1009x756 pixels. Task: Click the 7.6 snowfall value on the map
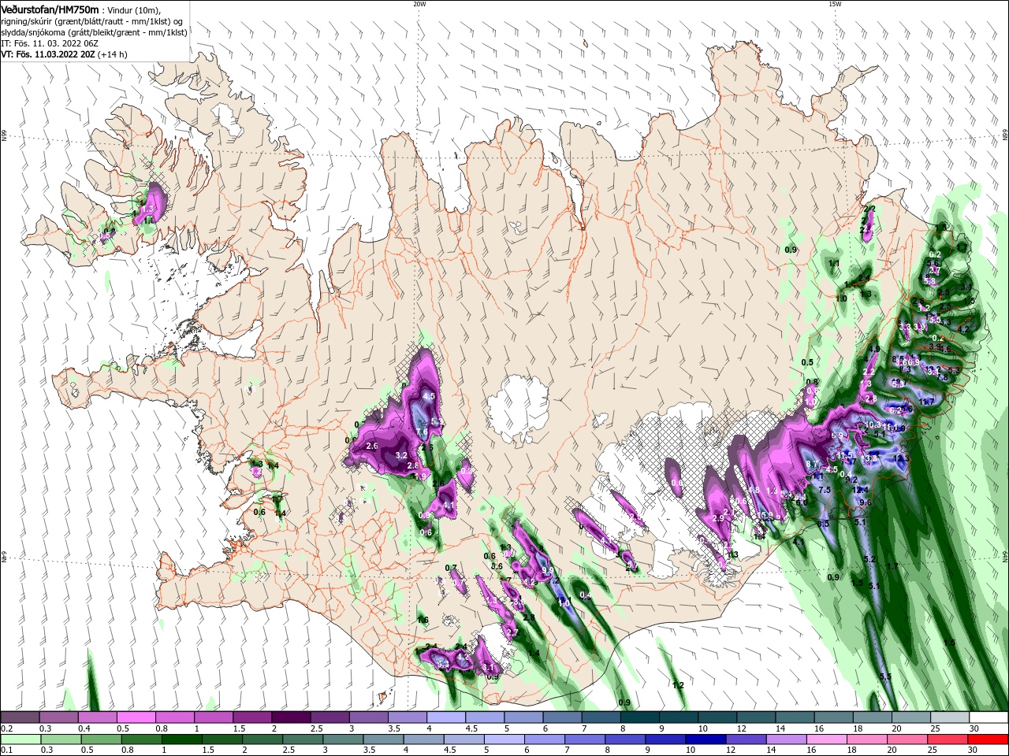pyautogui.click(x=422, y=432)
